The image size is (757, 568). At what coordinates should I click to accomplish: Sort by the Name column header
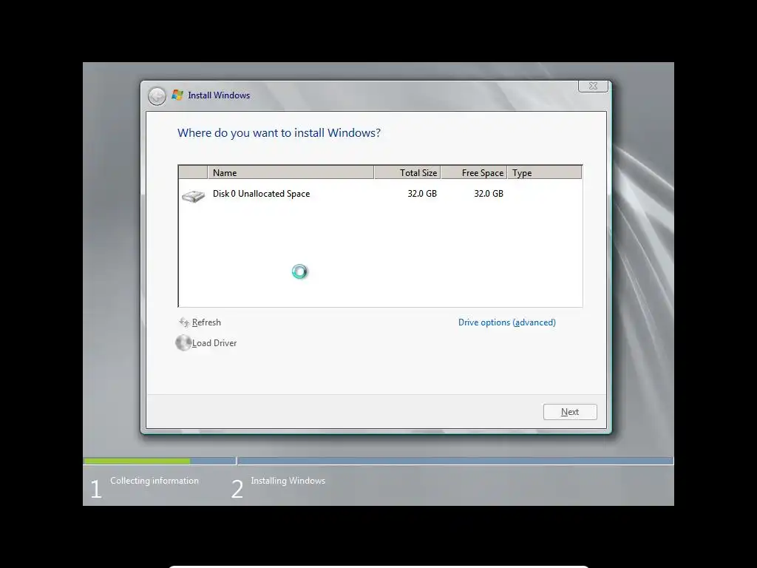[291, 172]
